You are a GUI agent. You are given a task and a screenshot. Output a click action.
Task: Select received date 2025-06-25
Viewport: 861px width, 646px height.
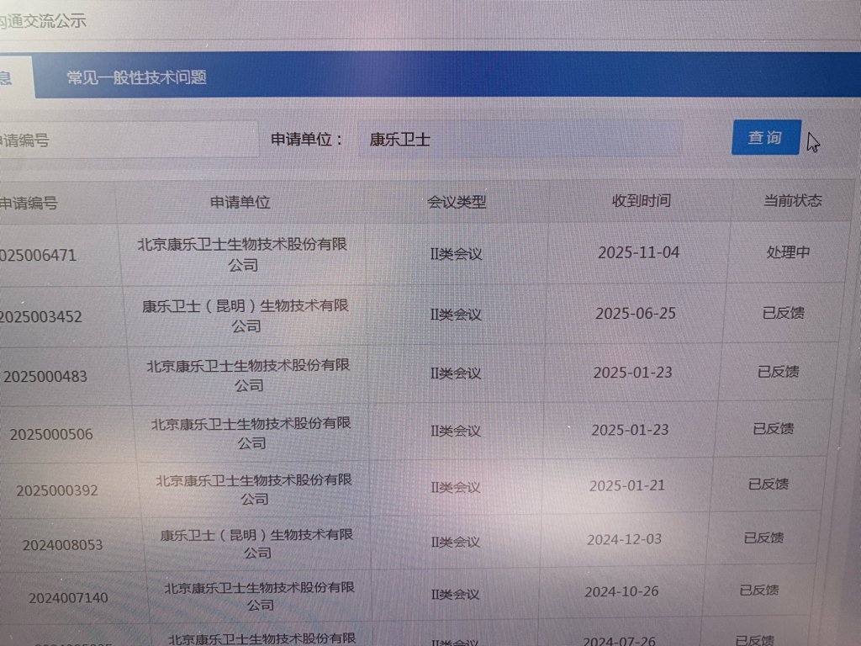tap(636, 313)
